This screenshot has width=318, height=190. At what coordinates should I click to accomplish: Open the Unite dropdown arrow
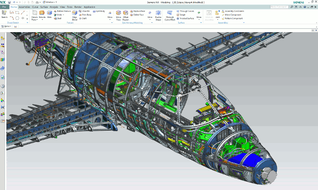coord(63,15)
